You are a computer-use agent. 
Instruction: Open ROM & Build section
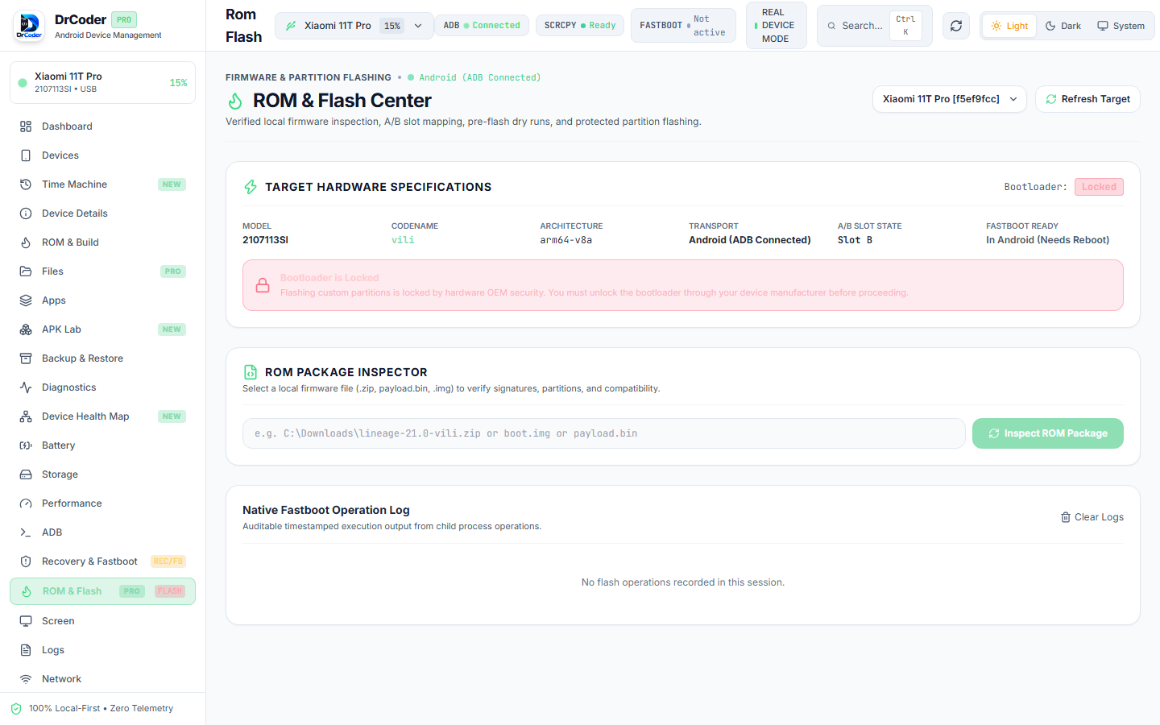pos(102,242)
